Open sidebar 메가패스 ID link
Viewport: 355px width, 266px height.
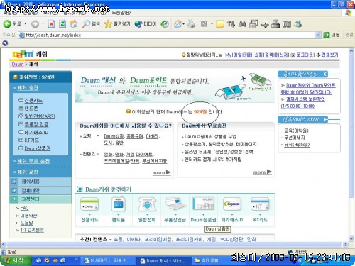tap(36, 133)
